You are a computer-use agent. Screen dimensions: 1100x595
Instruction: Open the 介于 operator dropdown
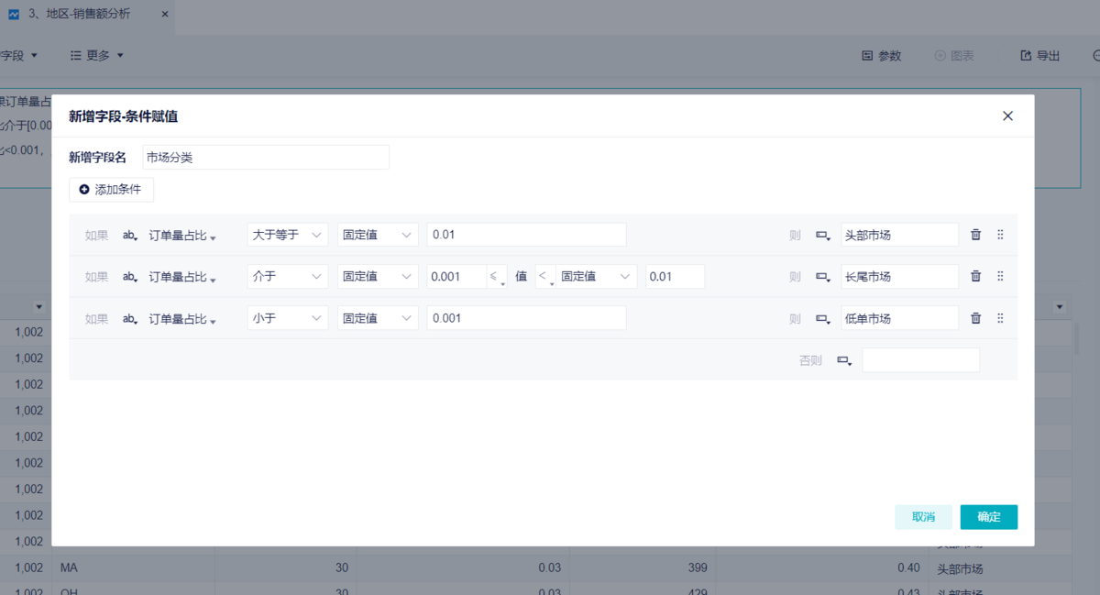288,276
